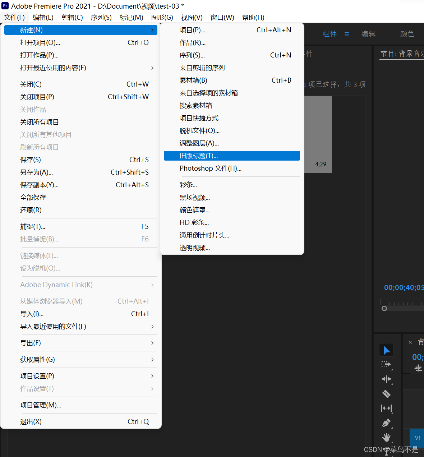The width and height of the screenshot is (424, 457).
Task: Expand 打开最近使用的内容(E) submenu
Action: (152, 68)
